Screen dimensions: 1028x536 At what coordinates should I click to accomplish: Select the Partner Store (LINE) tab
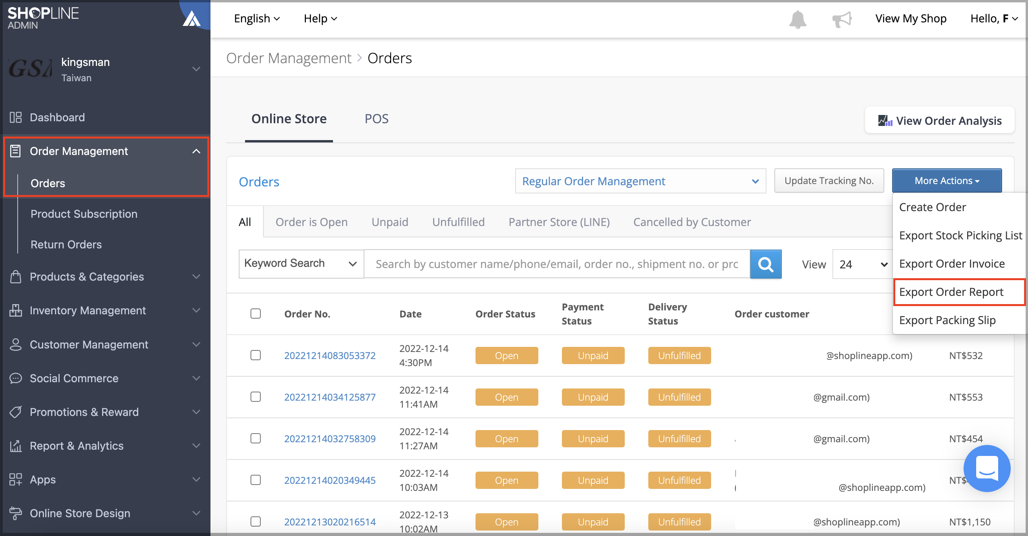tap(559, 222)
